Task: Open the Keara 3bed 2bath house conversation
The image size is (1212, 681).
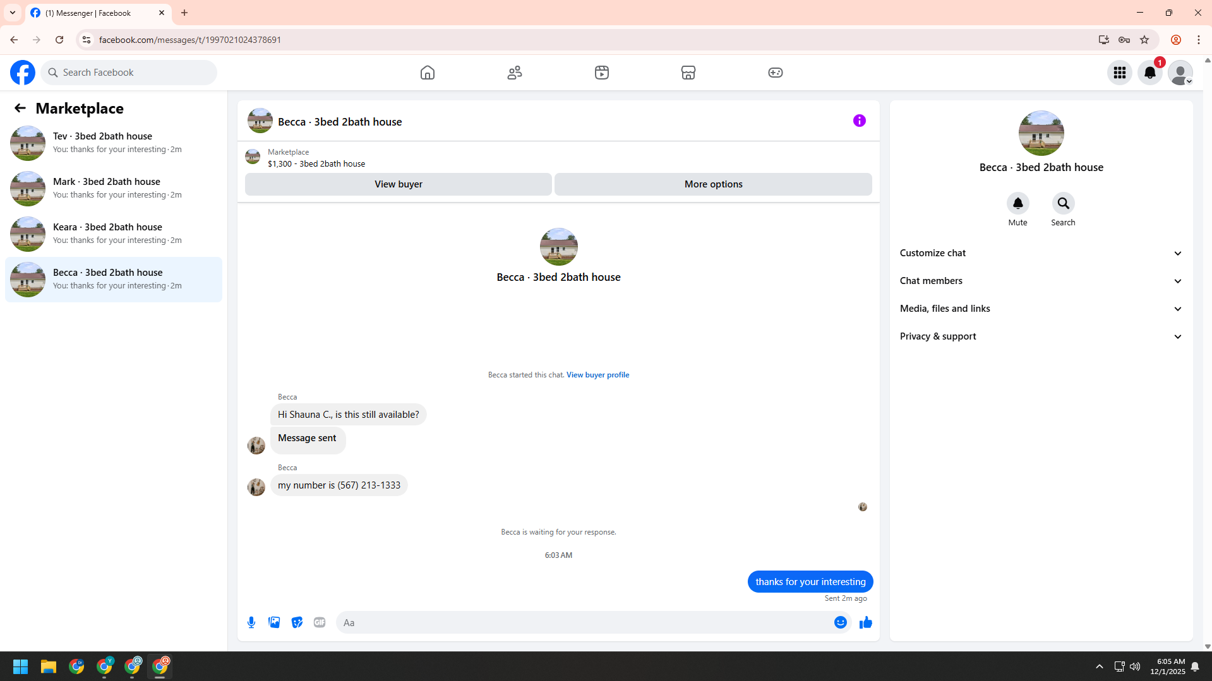Action: [114, 234]
